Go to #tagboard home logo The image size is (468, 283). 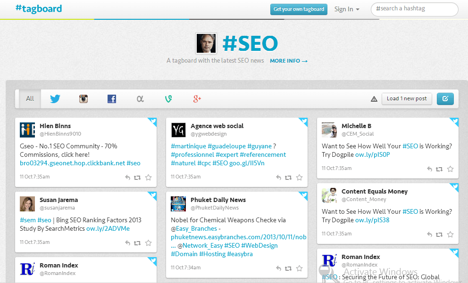coord(39,8)
